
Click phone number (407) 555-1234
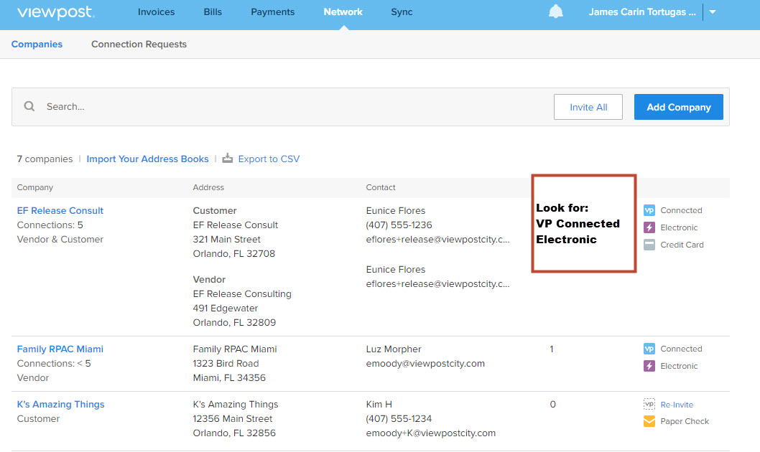coord(399,418)
